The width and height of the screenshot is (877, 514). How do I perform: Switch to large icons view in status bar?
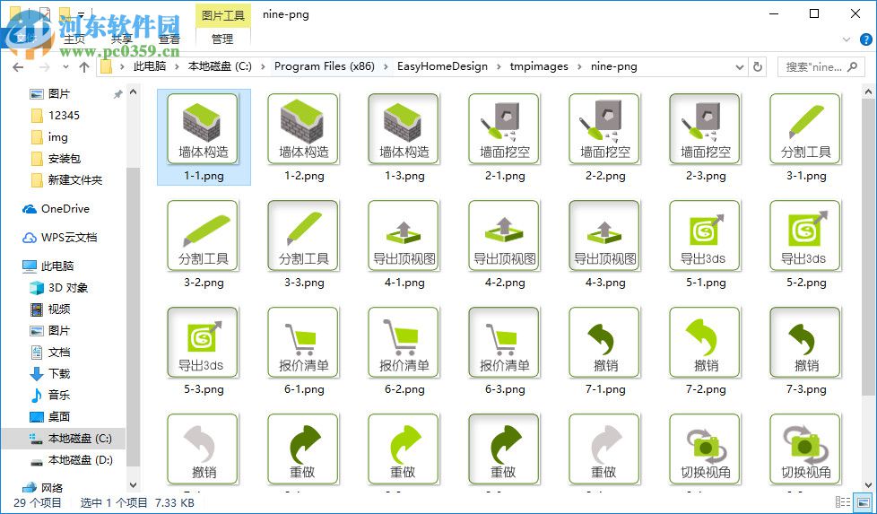[x=862, y=502]
